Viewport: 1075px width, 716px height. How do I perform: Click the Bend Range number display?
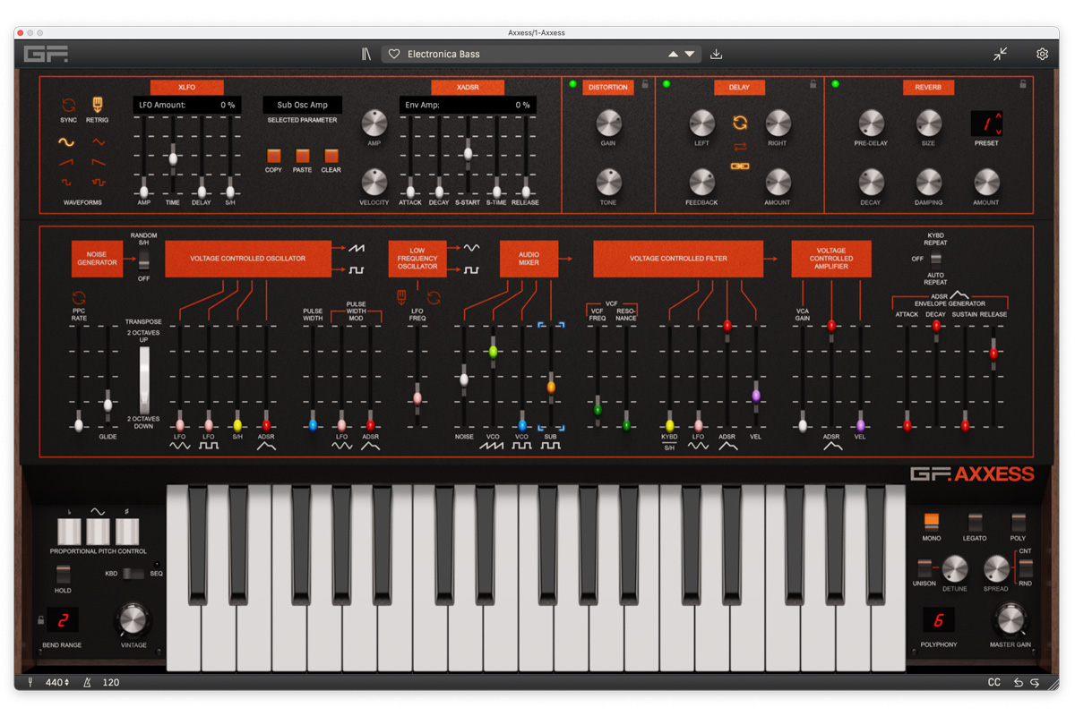pos(63,619)
